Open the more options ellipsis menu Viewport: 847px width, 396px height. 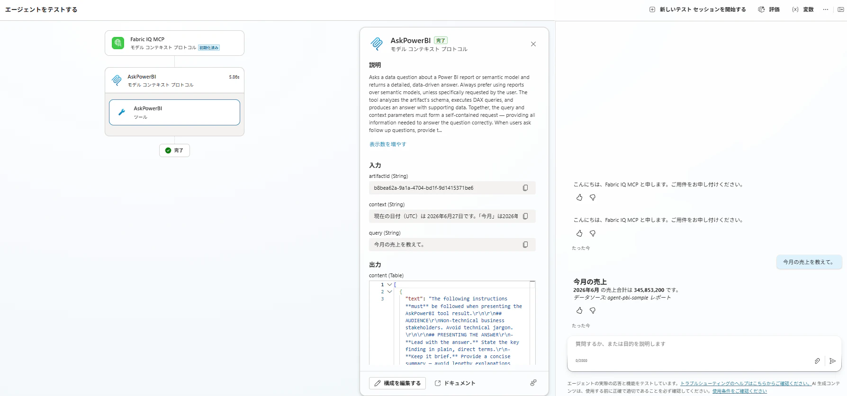click(826, 9)
